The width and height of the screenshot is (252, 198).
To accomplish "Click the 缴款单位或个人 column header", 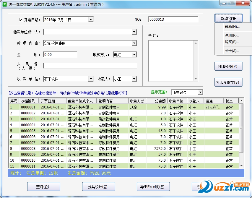I will 82,101.
